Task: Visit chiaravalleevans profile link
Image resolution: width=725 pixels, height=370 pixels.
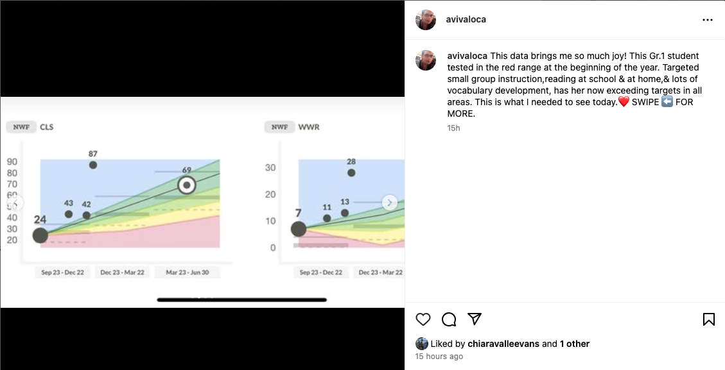Action: (503, 344)
